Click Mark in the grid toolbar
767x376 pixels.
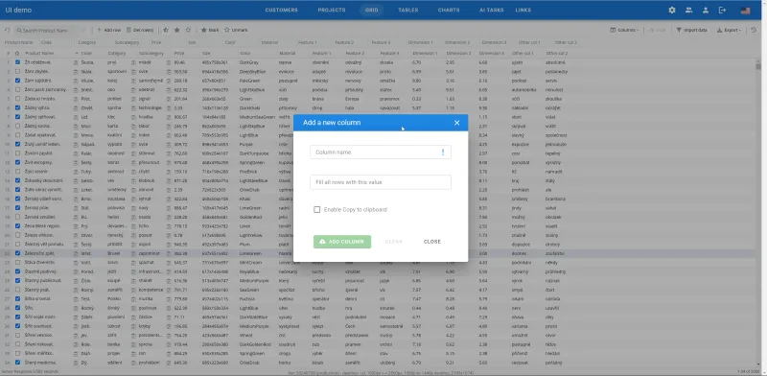(x=210, y=30)
